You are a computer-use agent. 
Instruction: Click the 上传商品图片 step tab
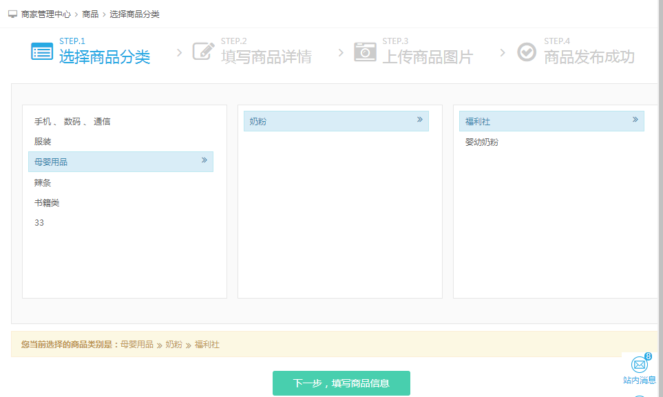428,56
